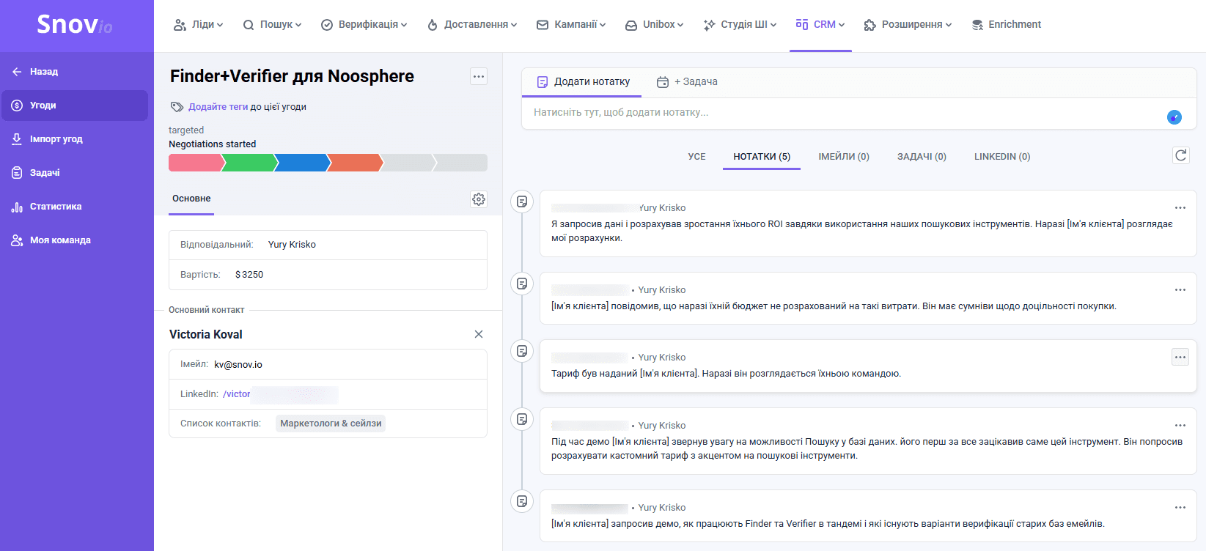The height and width of the screenshot is (551, 1206).
Task: Select the blue pipeline stage
Action: [303, 163]
